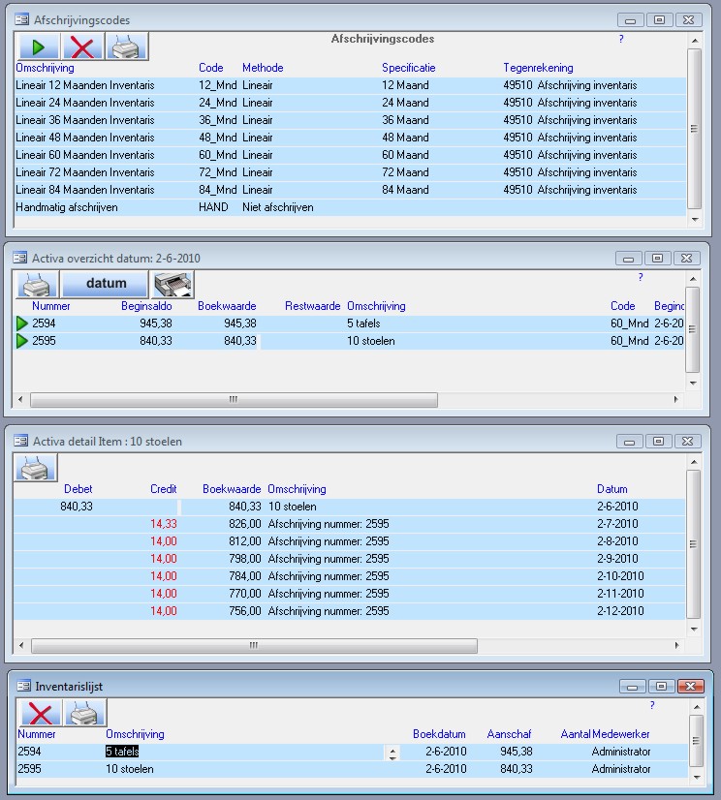Click red X delete icon in Afschrijvingscodes

pos(82,46)
